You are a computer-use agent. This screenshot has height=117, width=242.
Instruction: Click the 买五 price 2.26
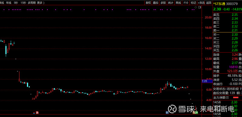click(x=235, y=50)
